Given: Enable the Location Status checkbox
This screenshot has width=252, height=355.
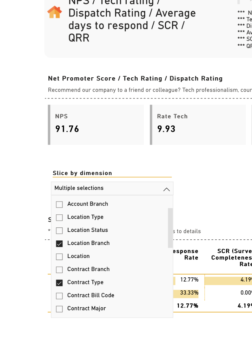Looking at the screenshot, I should point(59,231).
